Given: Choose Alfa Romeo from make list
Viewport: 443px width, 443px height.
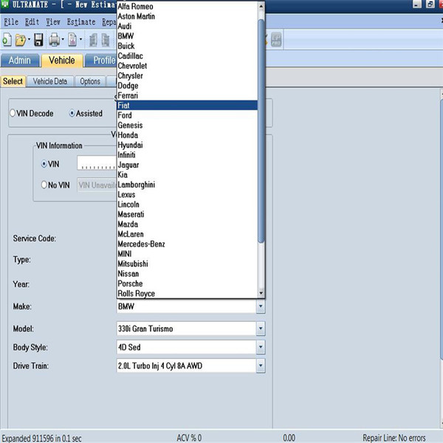Looking at the screenshot, I should tap(187, 6).
